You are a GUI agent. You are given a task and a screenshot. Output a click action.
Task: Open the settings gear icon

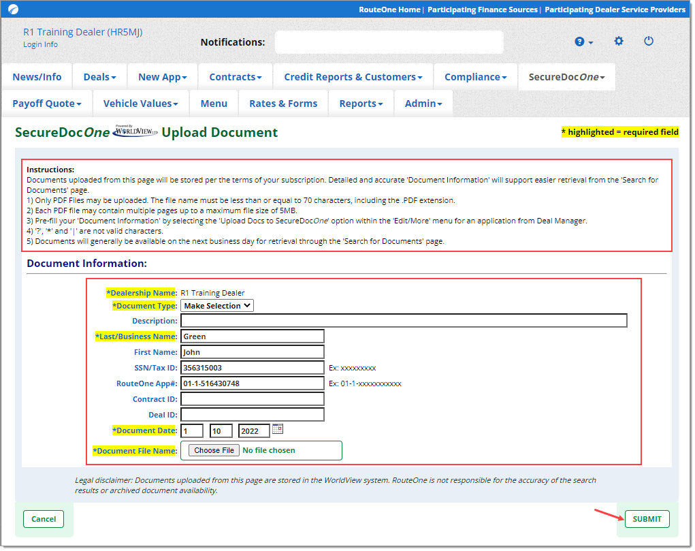619,42
